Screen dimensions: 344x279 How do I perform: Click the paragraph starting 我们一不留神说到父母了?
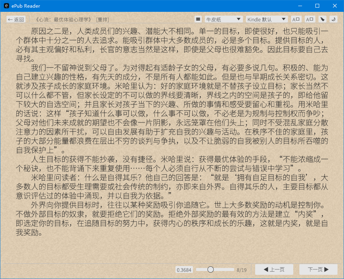coord(172,109)
